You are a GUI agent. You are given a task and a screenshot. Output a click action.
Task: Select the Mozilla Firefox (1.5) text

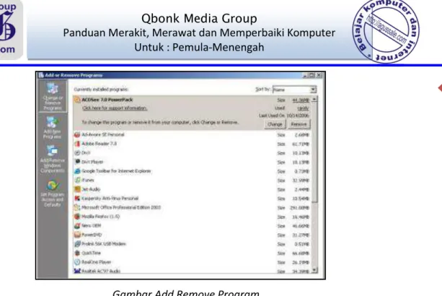pos(101,217)
